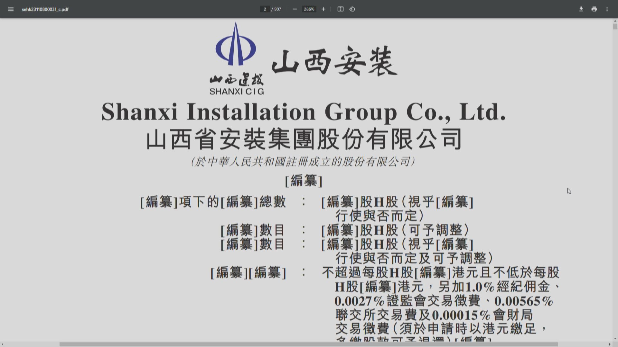Zoom out of the document with minus icon
This screenshot has width=618, height=347.
[295, 9]
